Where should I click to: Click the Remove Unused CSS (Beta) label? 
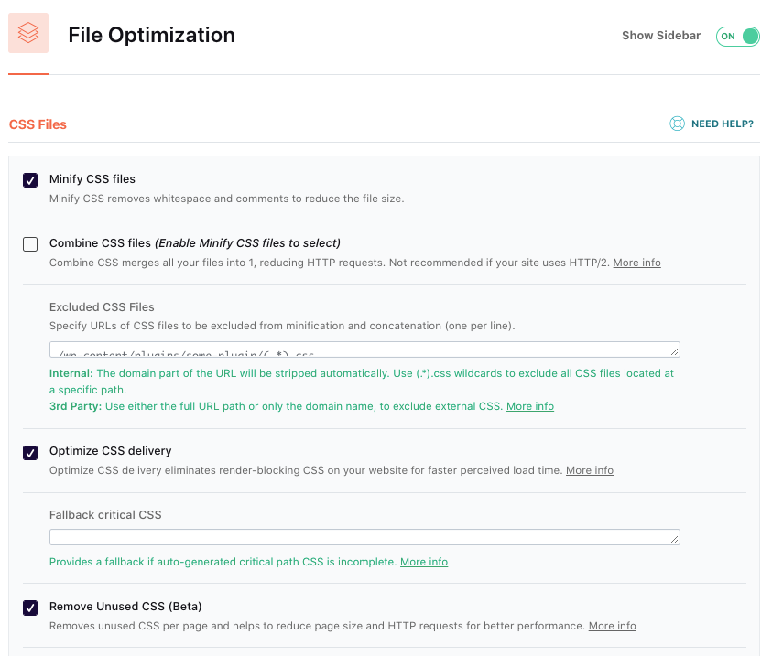(125, 607)
